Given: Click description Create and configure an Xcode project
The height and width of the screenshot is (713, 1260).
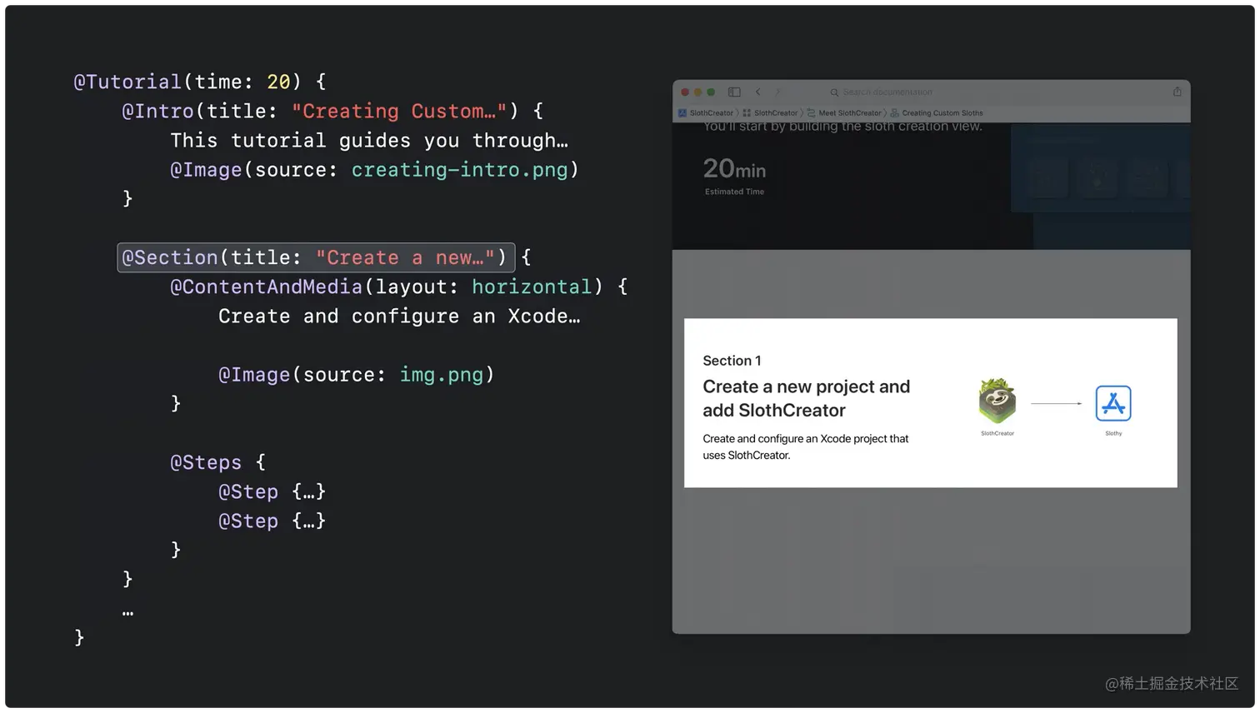Looking at the screenshot, I should tap(805, 446).
